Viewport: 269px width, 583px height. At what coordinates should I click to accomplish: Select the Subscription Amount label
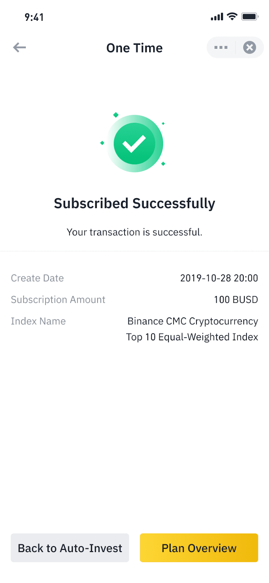click(58, 300)
